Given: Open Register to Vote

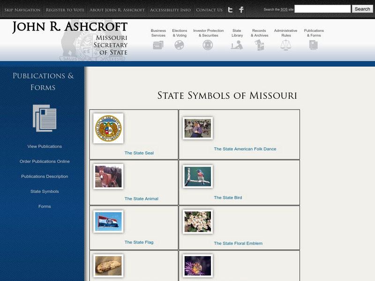Looking at the screenshot, I should pyautogui.click(x=65, y=10).
